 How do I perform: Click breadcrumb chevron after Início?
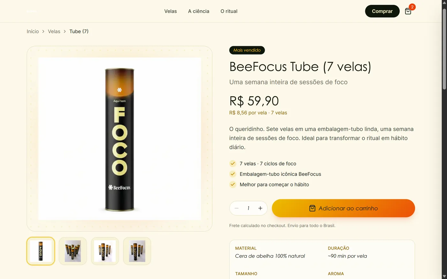[x=43, y=31]
